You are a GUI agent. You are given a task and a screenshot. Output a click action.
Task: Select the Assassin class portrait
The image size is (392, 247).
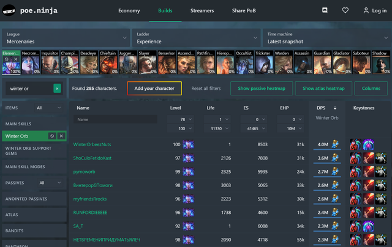pos(303,62)
